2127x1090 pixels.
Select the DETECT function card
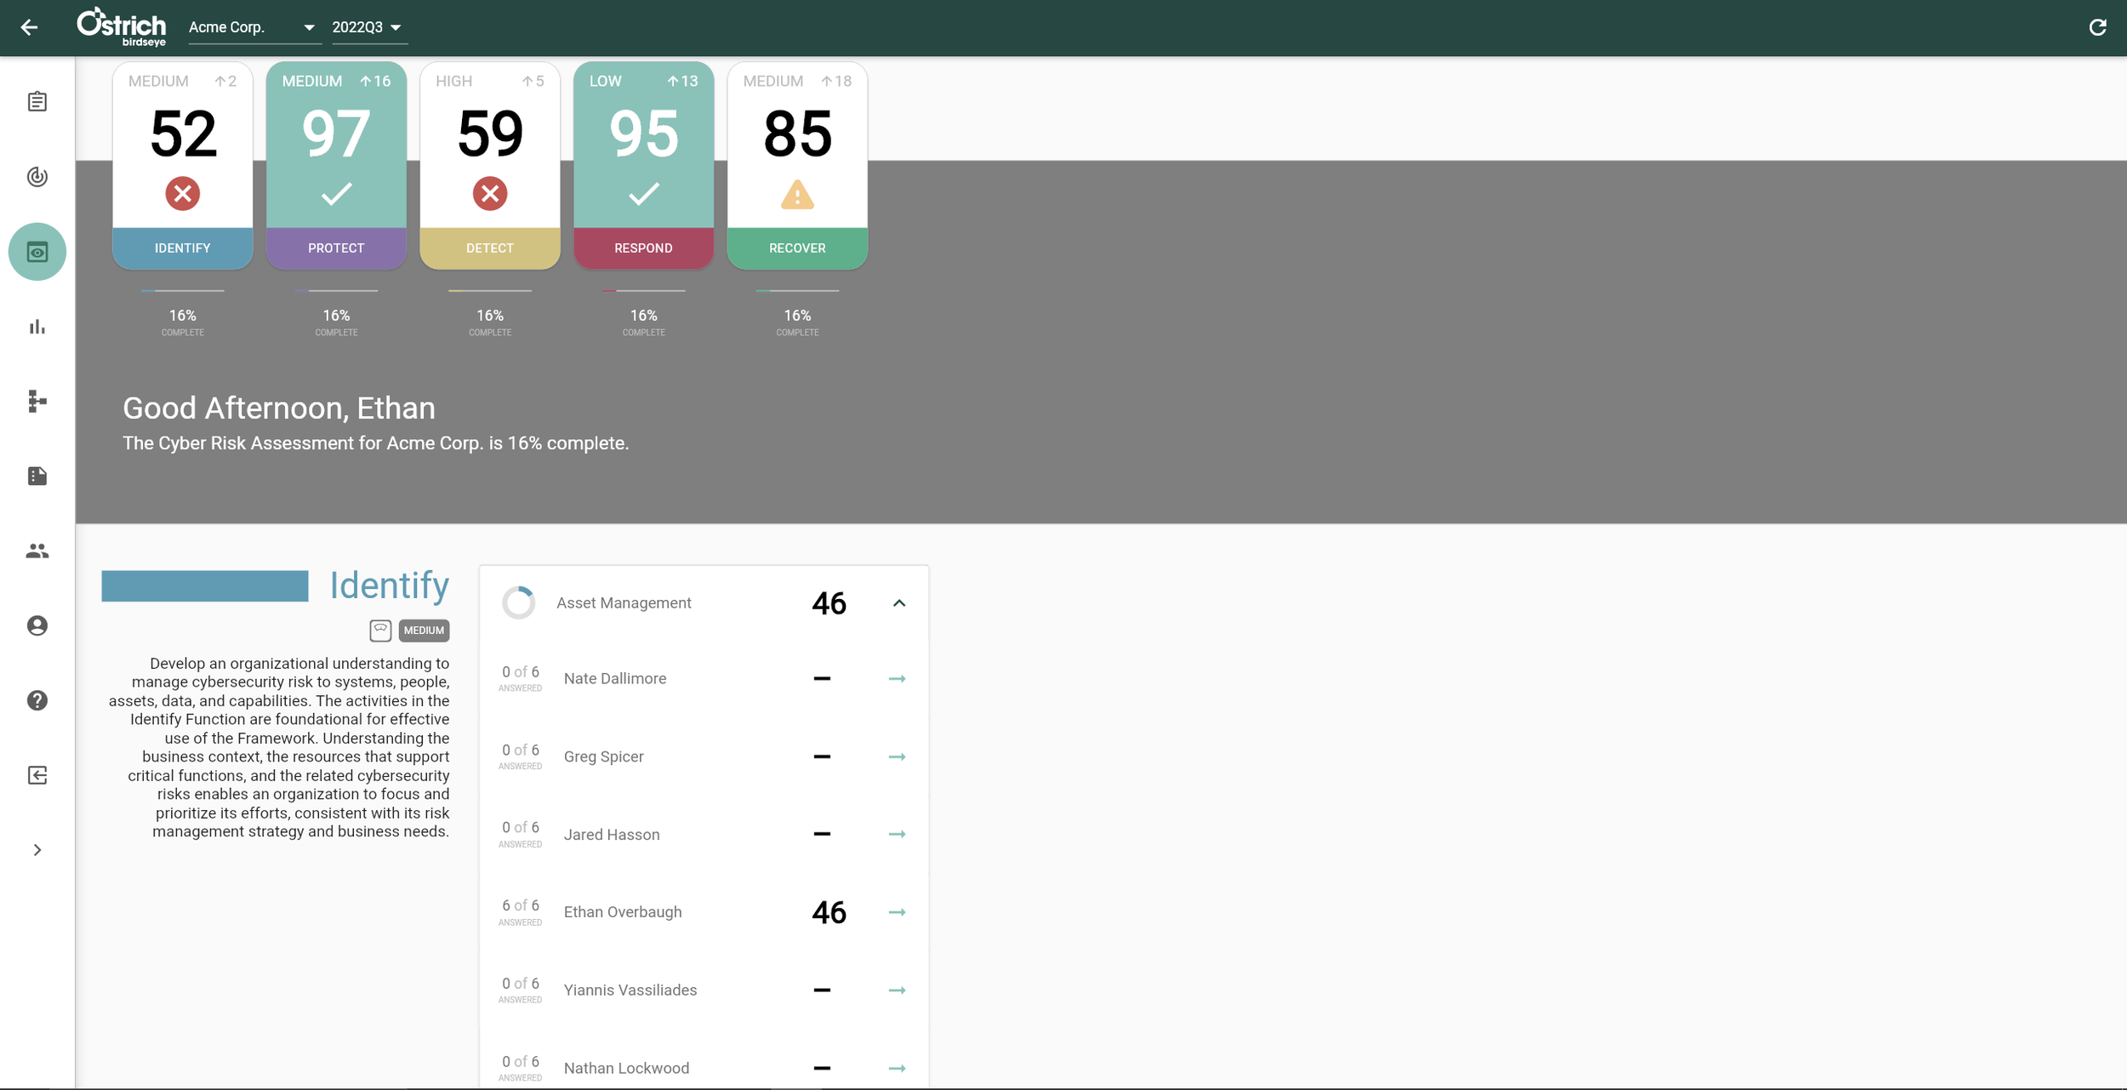(x=489, y=166)
